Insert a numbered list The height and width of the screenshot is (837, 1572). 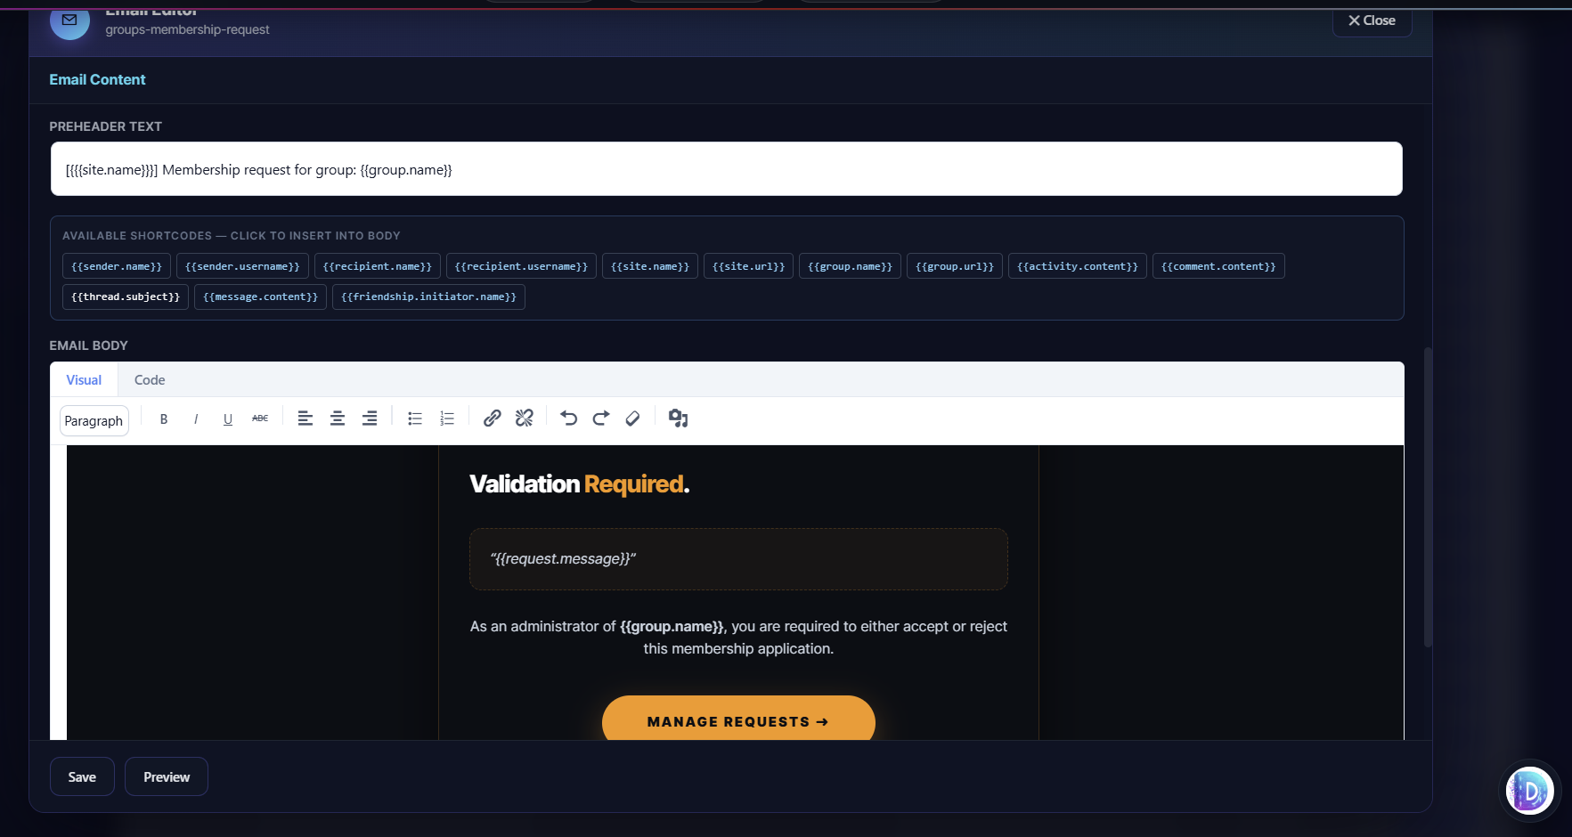click(447, 418)
